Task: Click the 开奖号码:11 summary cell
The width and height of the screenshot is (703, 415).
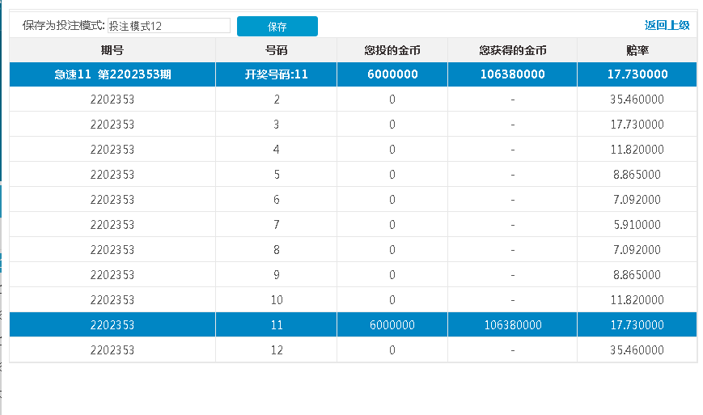Action: click(277, 74)
